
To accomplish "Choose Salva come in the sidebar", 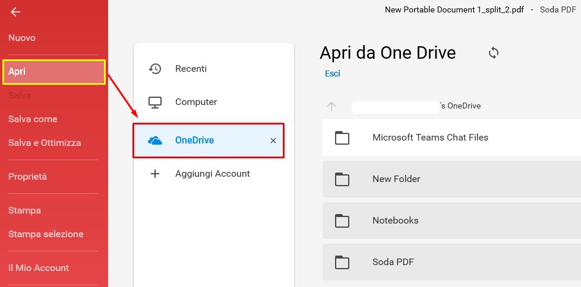I will tap(33, 119).
